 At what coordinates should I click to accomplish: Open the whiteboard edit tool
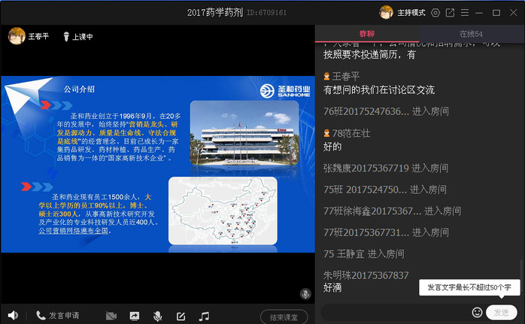tap(181, 316)
